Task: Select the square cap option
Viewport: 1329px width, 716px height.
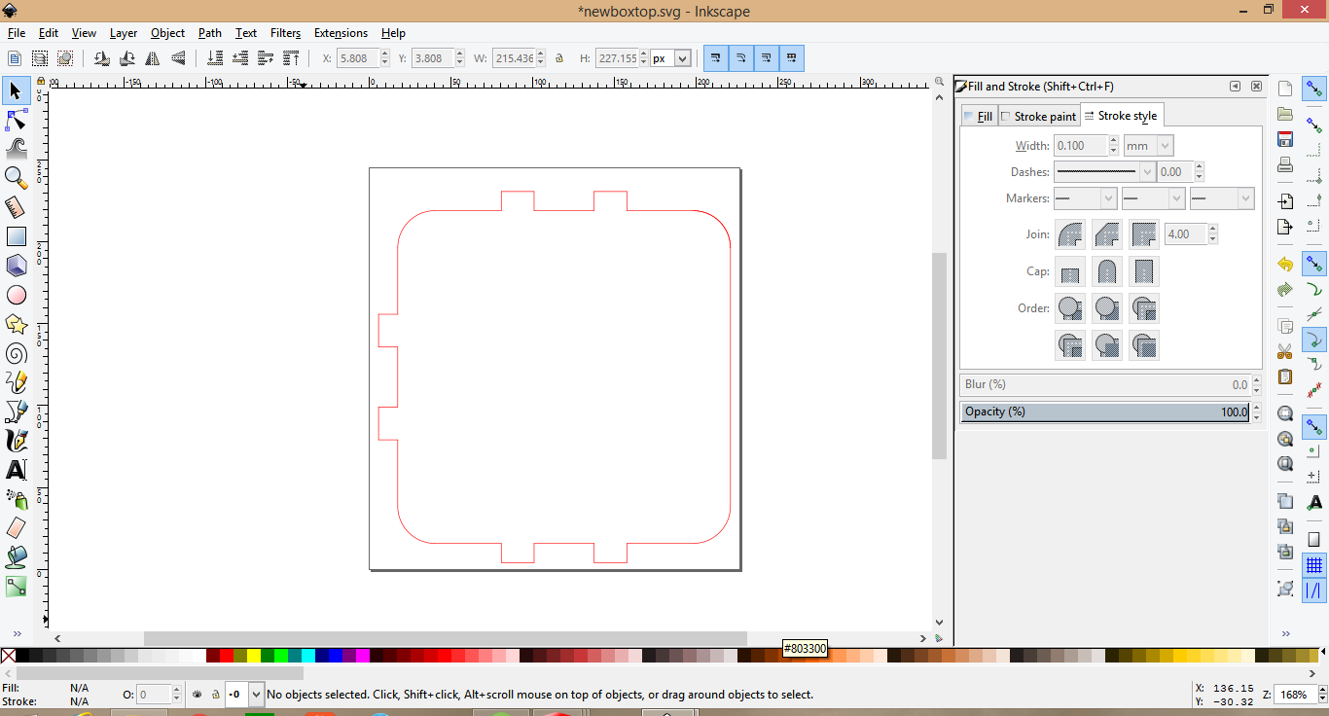Action: (x=1144, y=271)
